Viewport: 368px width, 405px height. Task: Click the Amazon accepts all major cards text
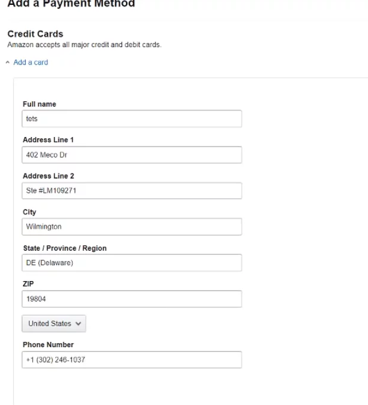coord(84,45)
